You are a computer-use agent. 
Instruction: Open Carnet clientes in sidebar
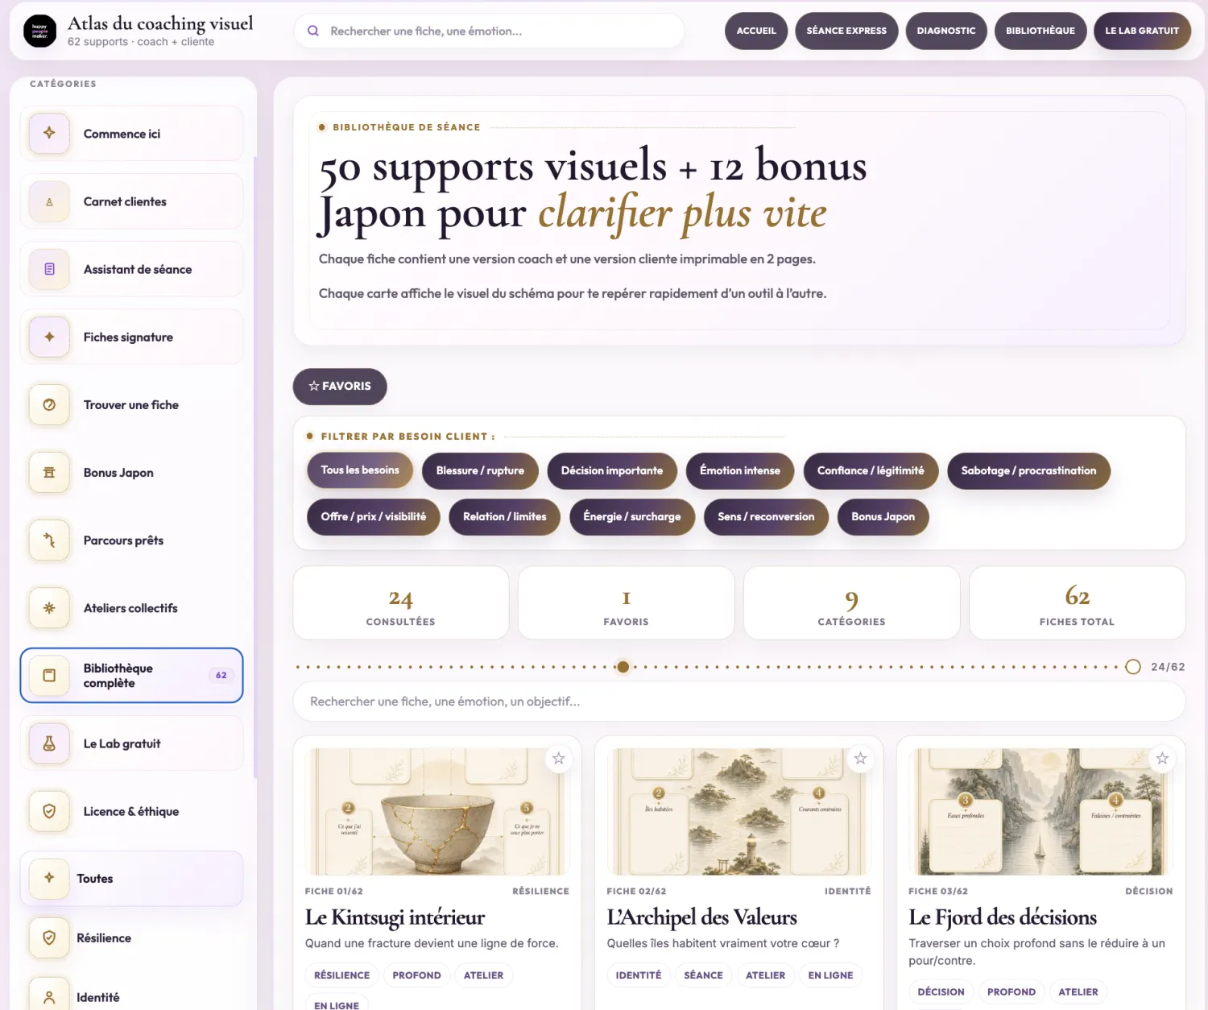tap(131, 201)
